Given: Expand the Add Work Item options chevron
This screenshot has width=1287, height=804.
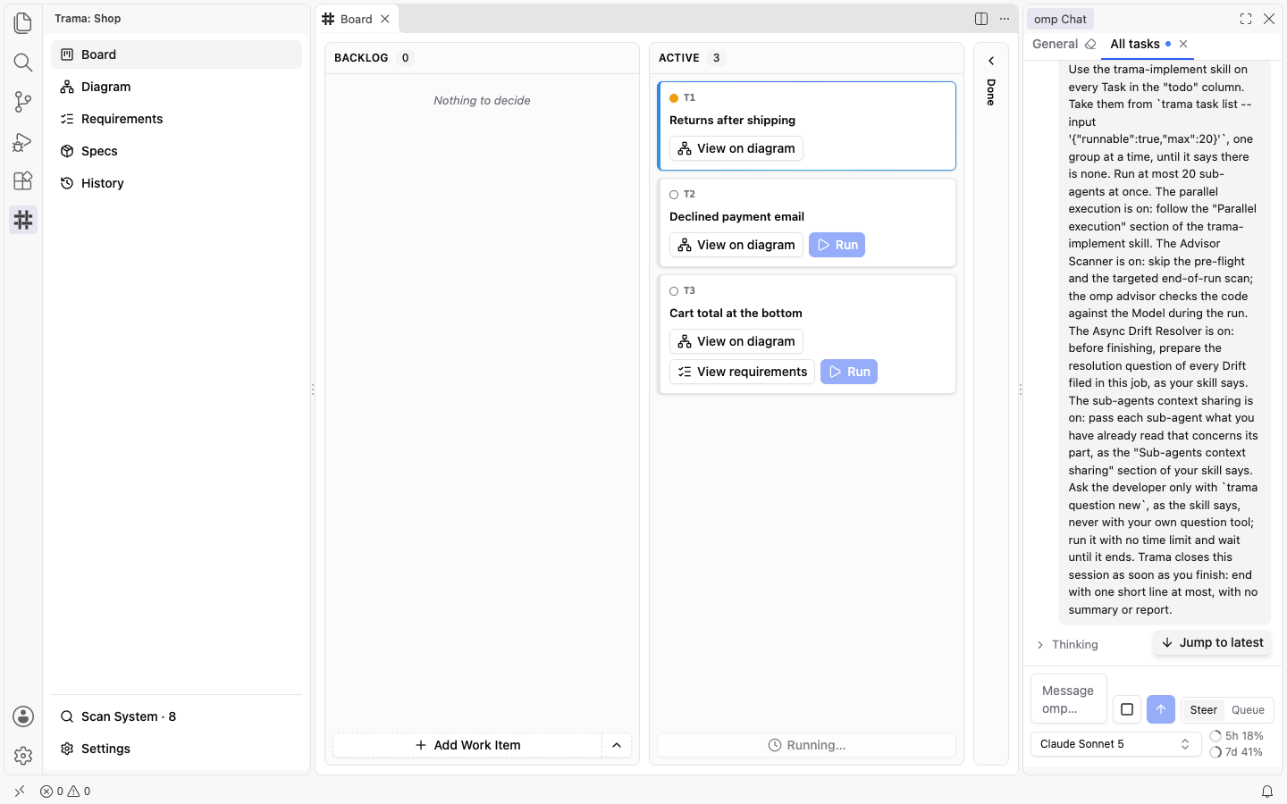Looking at the screenshot, I should (x=617, y=745).
